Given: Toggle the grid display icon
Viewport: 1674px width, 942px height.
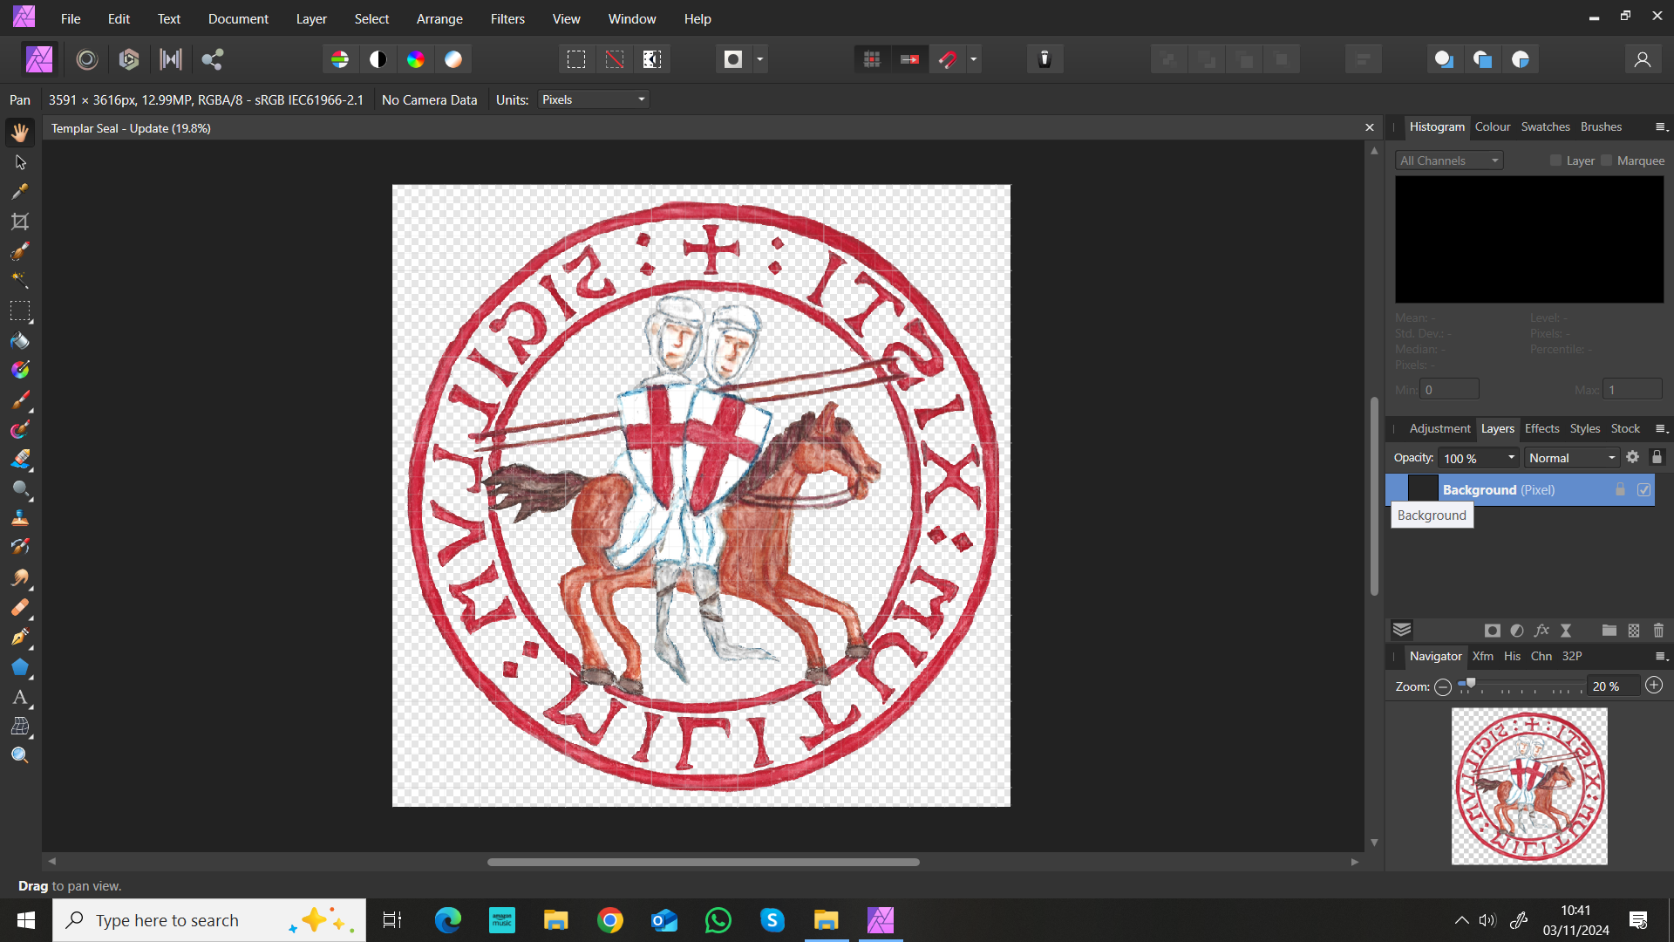Looking at the screenshot, I should coord(872,59).
